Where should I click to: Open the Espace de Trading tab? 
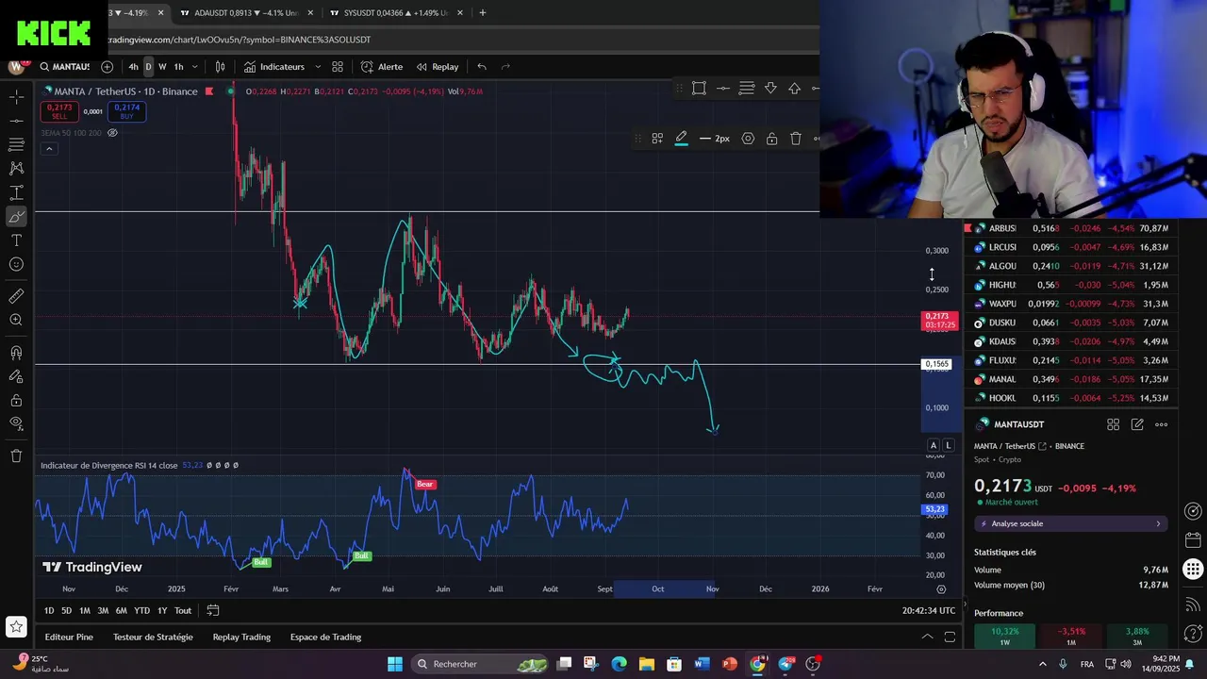click(x=325, y=638)
